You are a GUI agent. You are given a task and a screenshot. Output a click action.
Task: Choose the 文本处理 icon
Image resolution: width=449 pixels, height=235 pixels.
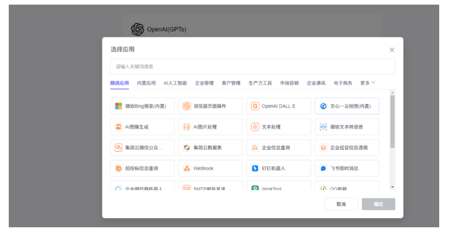click(255, 127)
